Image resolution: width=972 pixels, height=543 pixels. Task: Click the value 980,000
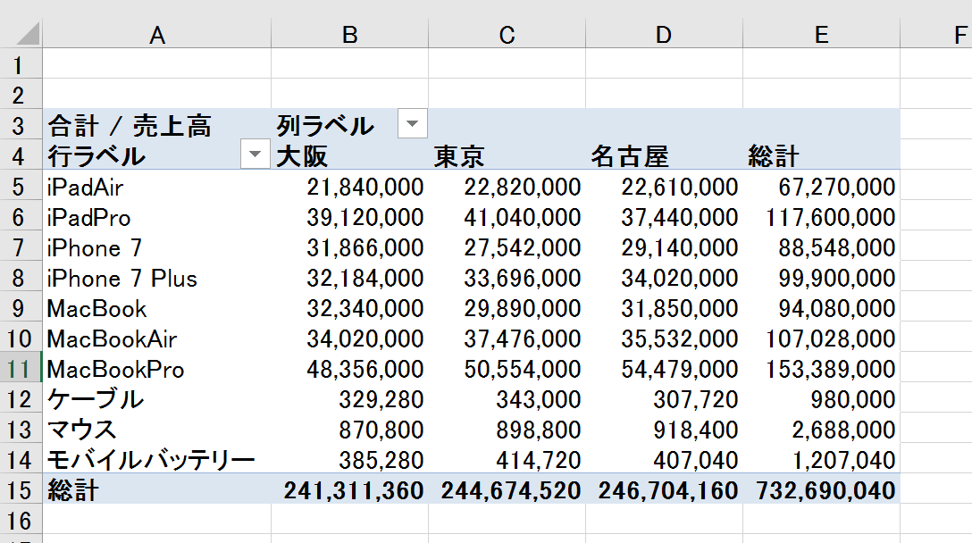(x=853, y=400)
